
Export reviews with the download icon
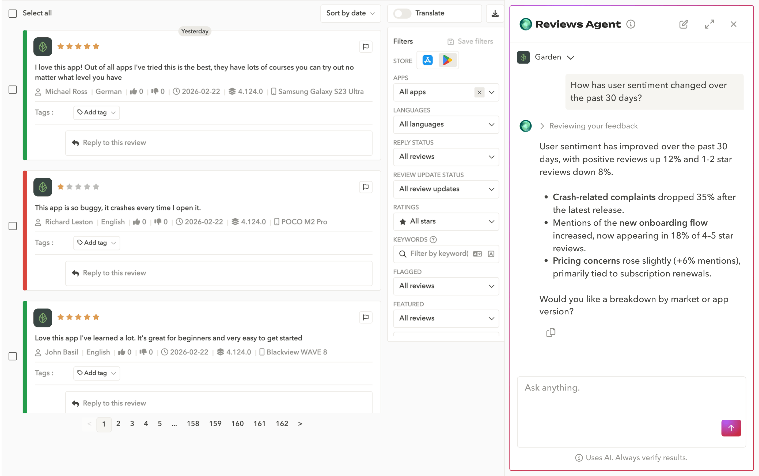(495, 14)
